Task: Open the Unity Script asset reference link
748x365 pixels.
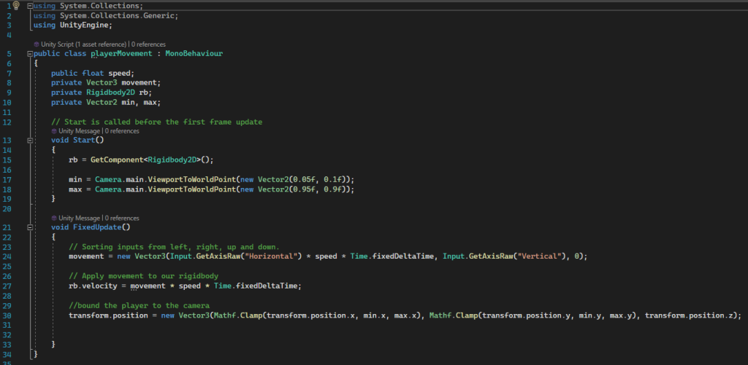Action: [x=84, y=44]
